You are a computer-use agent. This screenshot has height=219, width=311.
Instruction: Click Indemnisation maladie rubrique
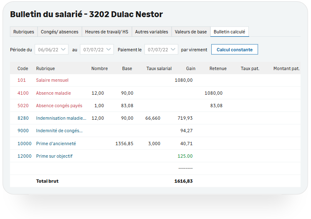[61, 118]
